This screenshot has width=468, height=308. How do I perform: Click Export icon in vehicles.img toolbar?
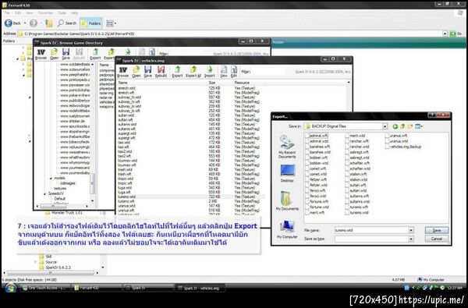pyautogui.click(x=177, y=72)
